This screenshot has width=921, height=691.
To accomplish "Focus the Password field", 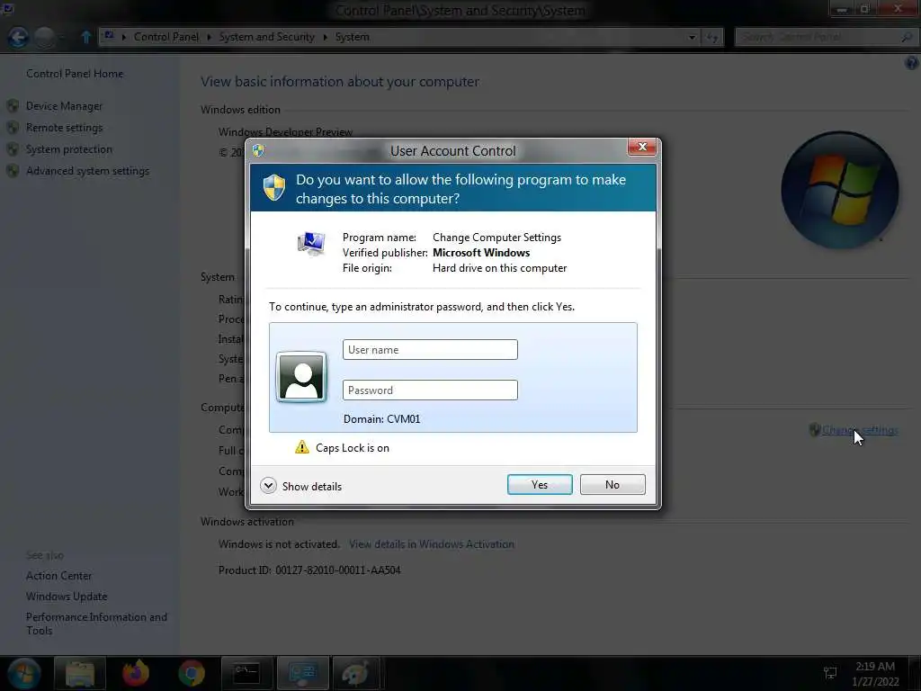I will 430,390.
